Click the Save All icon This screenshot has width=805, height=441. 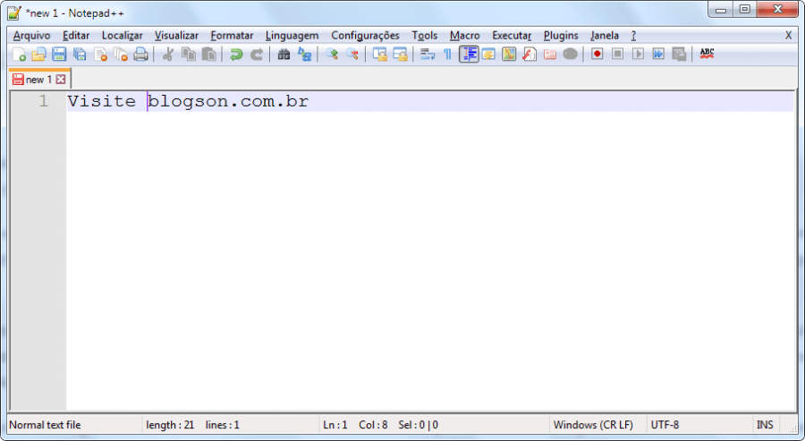(80, 54)
